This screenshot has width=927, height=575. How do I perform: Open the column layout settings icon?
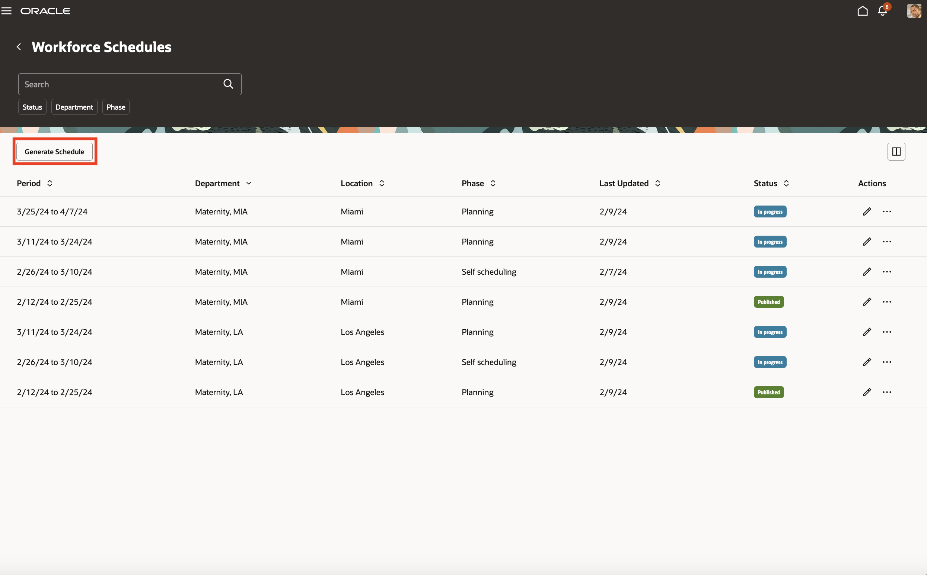pos(896,152)
